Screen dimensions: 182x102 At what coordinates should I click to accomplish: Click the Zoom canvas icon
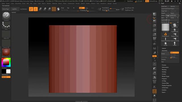[154, 25]
